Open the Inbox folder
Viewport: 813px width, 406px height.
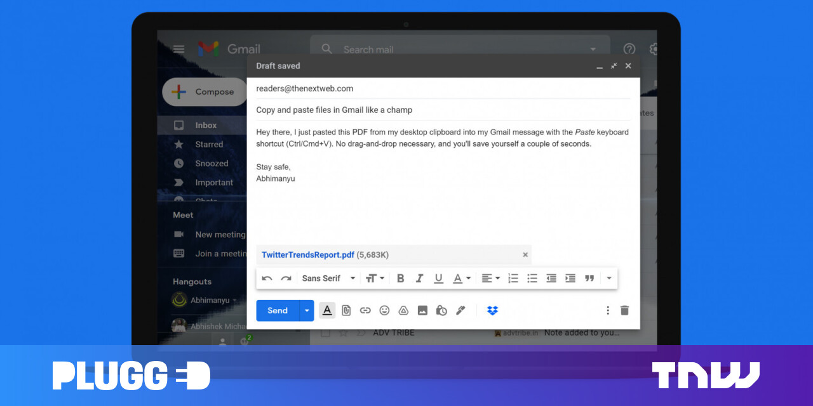pos(206,126)
